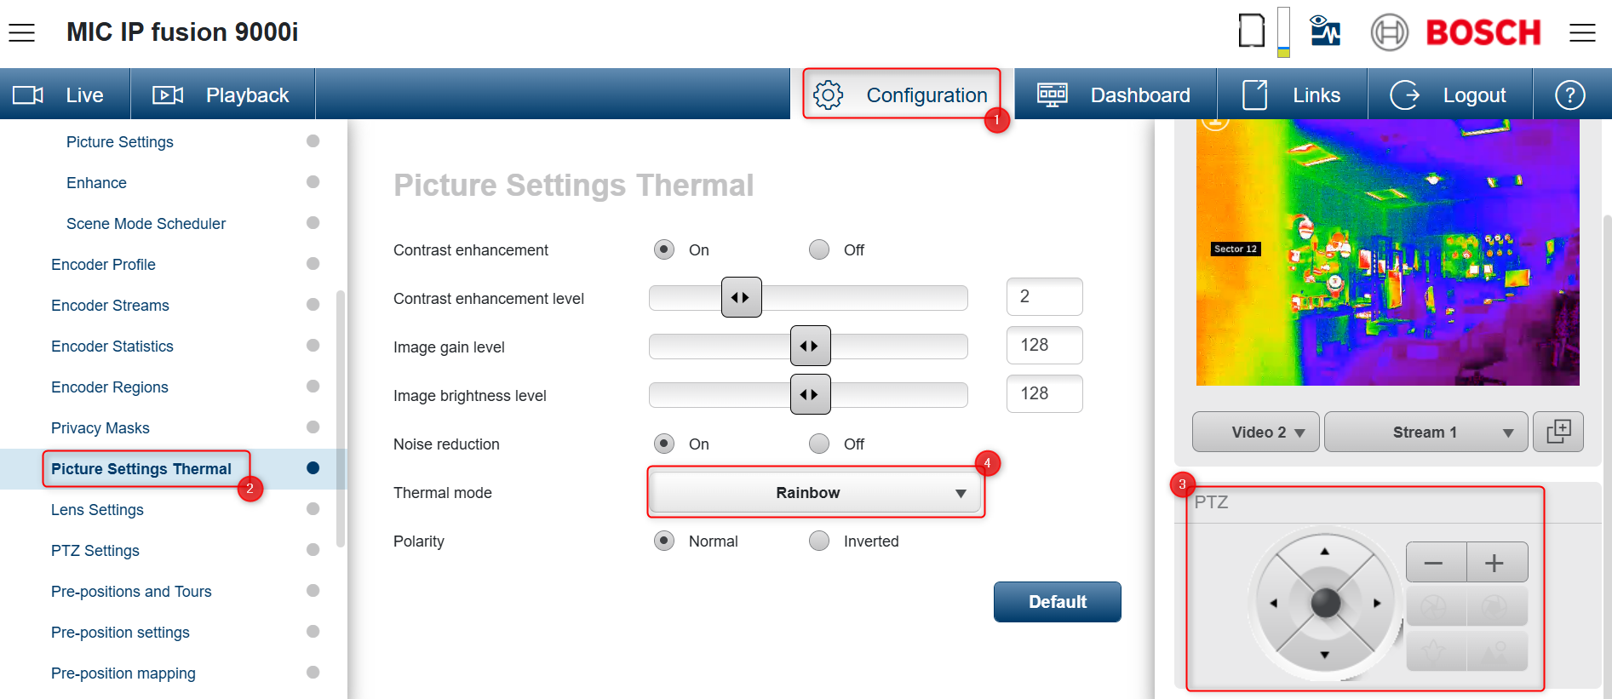Open the left hamburger menu

pos(22,32)
